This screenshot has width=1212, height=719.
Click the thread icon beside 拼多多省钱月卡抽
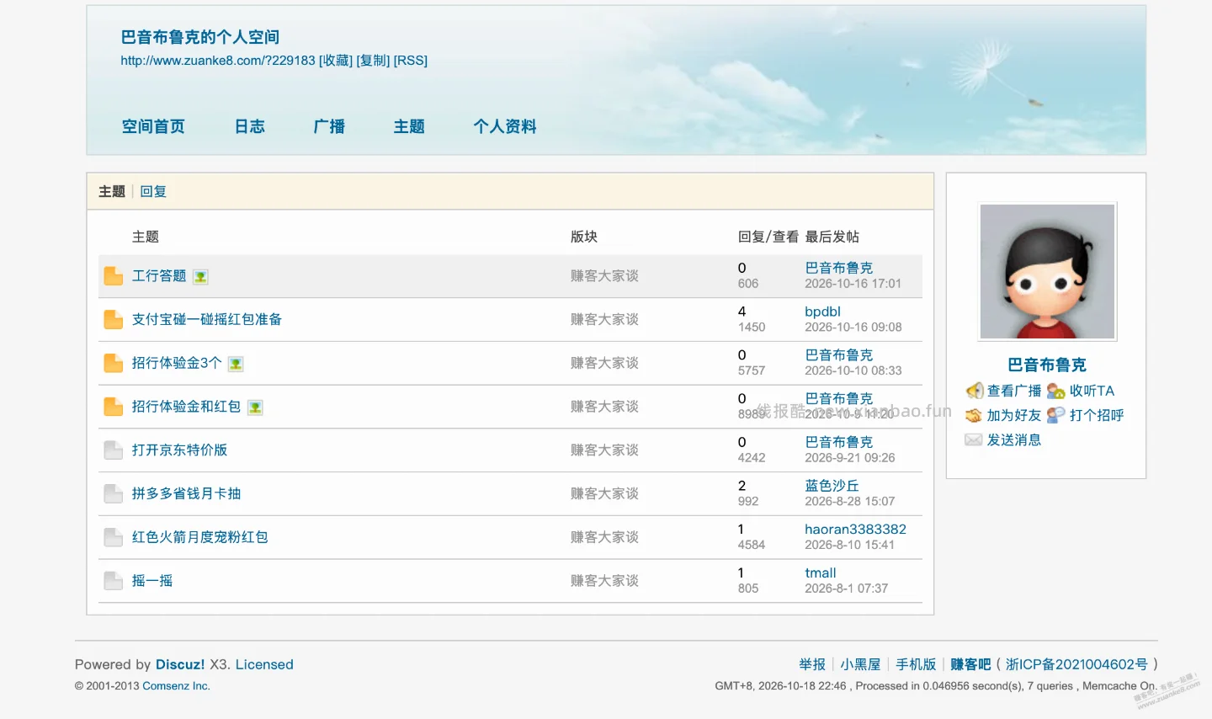(x=114, y=494)
